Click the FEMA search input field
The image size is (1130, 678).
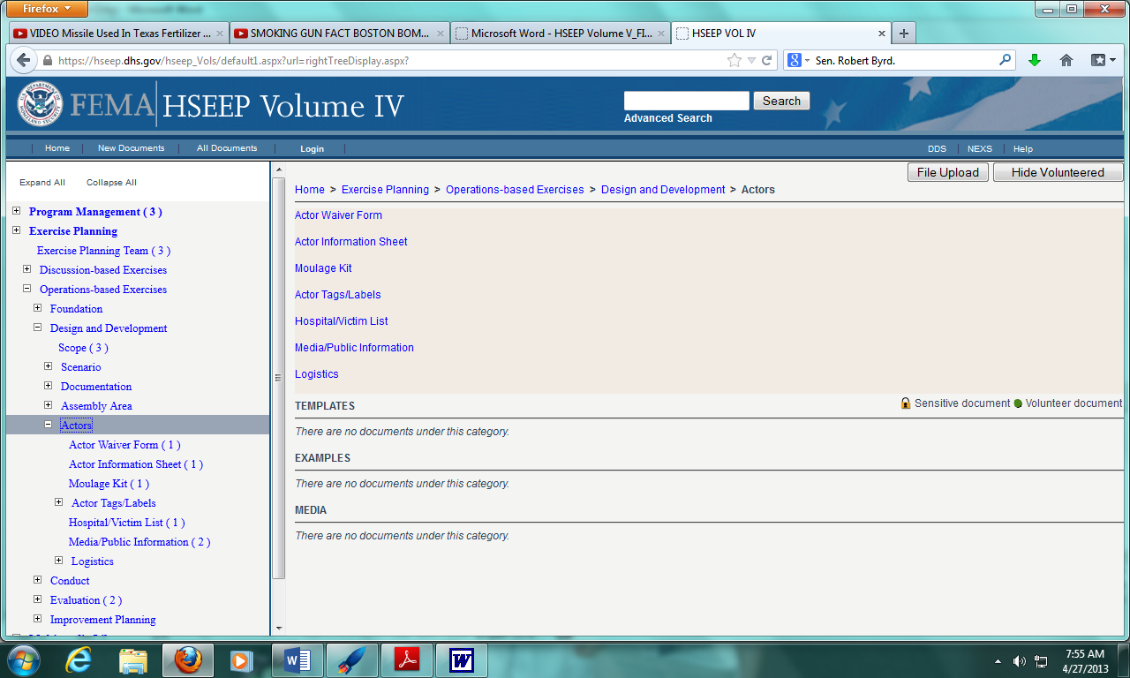point(686,101)
